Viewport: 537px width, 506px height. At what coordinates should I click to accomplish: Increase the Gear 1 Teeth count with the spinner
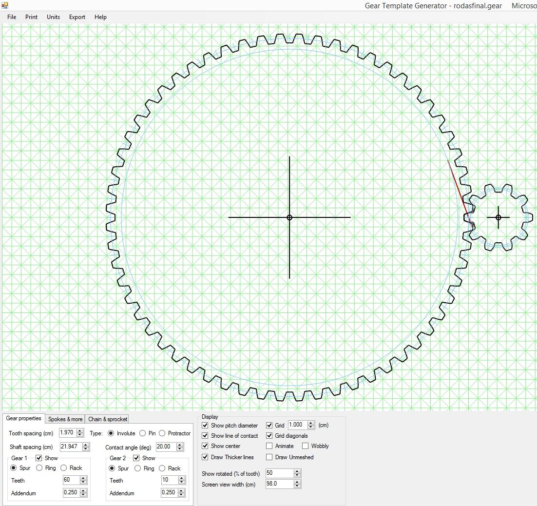click(x=83, y=478)
